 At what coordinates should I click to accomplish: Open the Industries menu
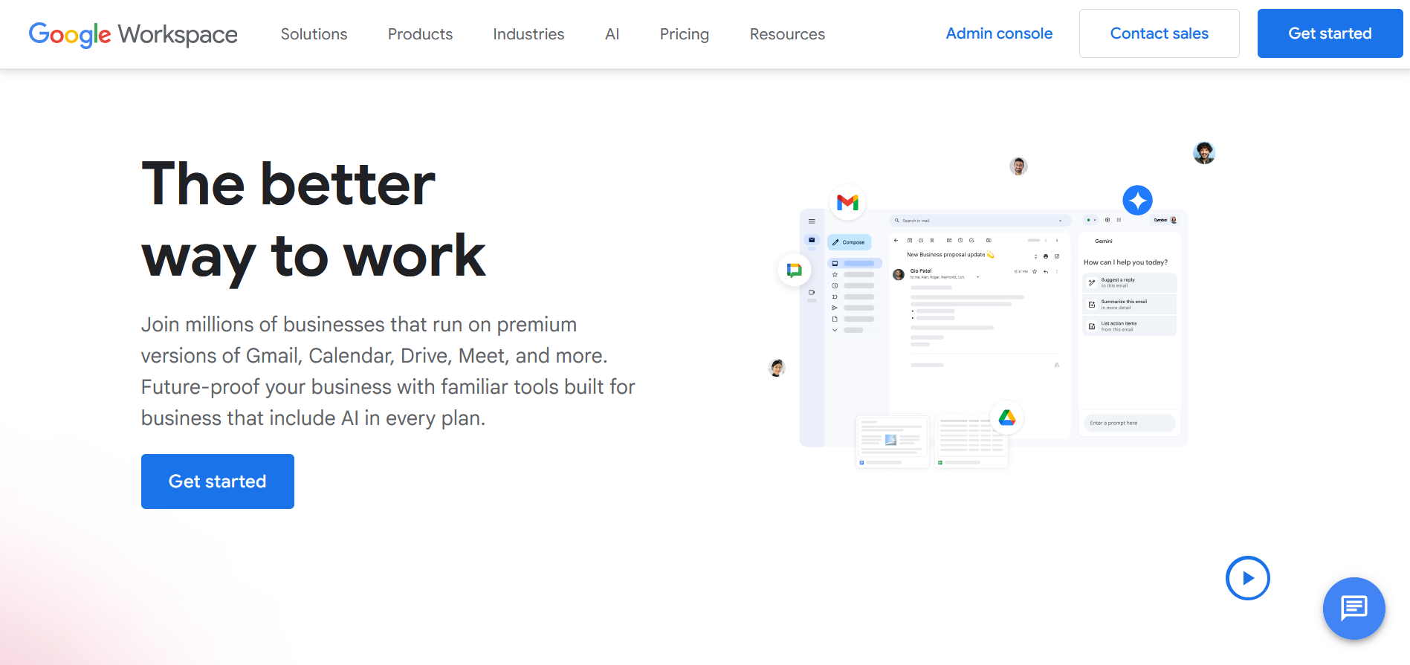[528, 34]
